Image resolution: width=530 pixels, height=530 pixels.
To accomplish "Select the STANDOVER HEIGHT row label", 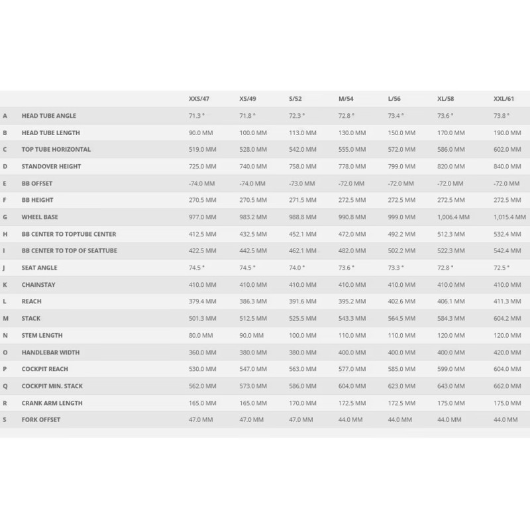I will pyautogui.click(x=51, y=166).
